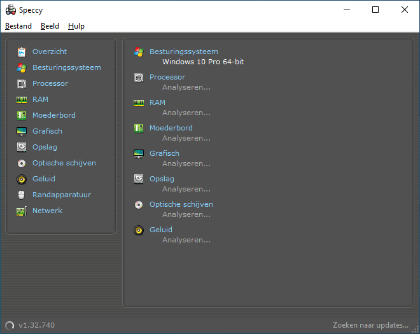420x334 pixels.
Task: Open the Bestand menu
Action: click(18, 26)
